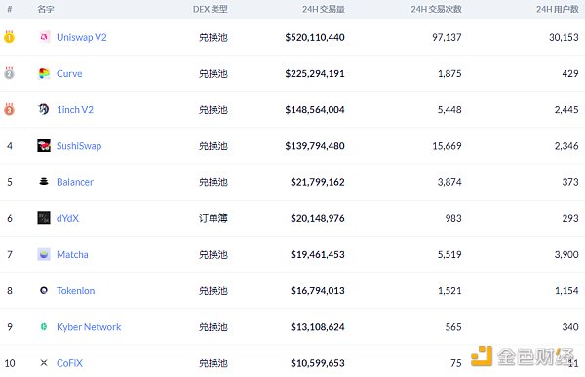Click the gold first-place medal icon
This screenshot has width=585, height=377.
tap(9, 37)
